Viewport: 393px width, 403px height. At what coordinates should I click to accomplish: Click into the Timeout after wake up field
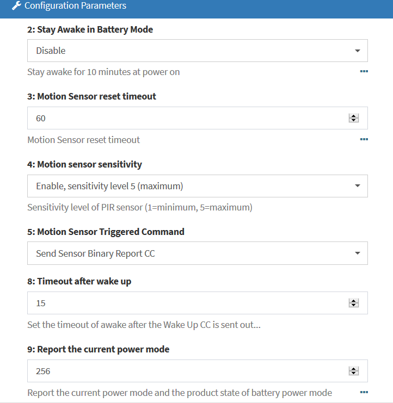click(x=185, y=303)
